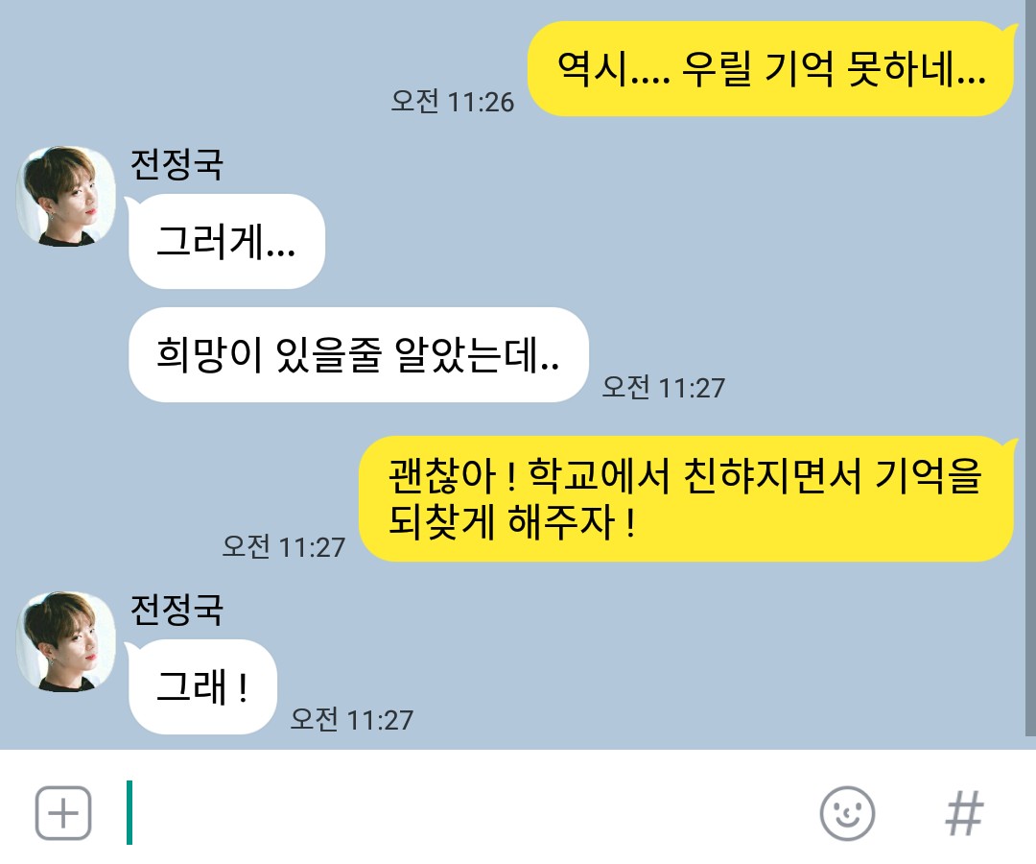Tap the empty chat background area
Image resolution: width=1036 pixels, height=864 pixels.
[x=793, y=264]
